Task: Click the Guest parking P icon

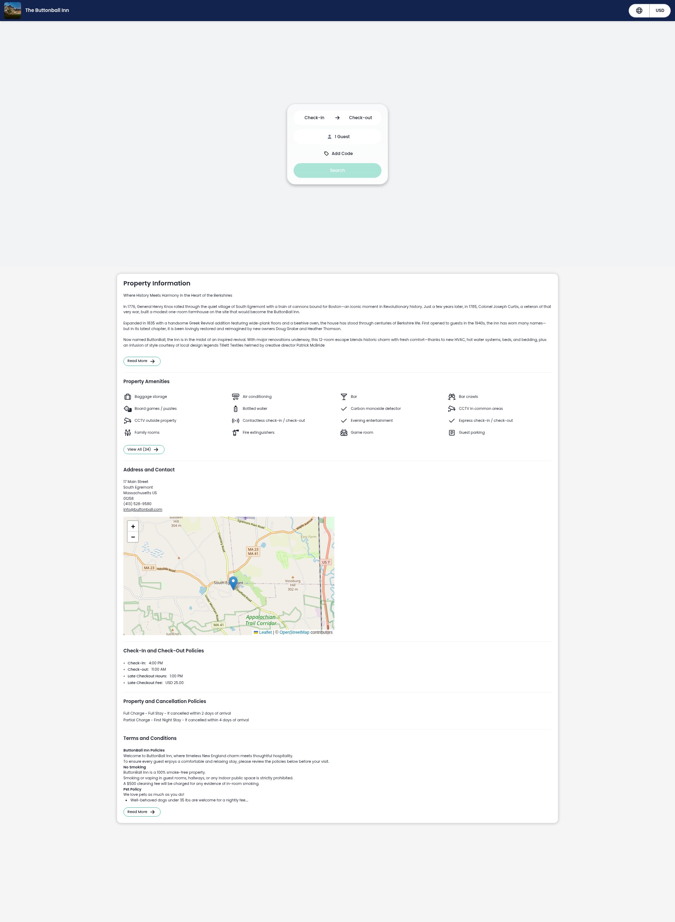Action: point(451,433)
